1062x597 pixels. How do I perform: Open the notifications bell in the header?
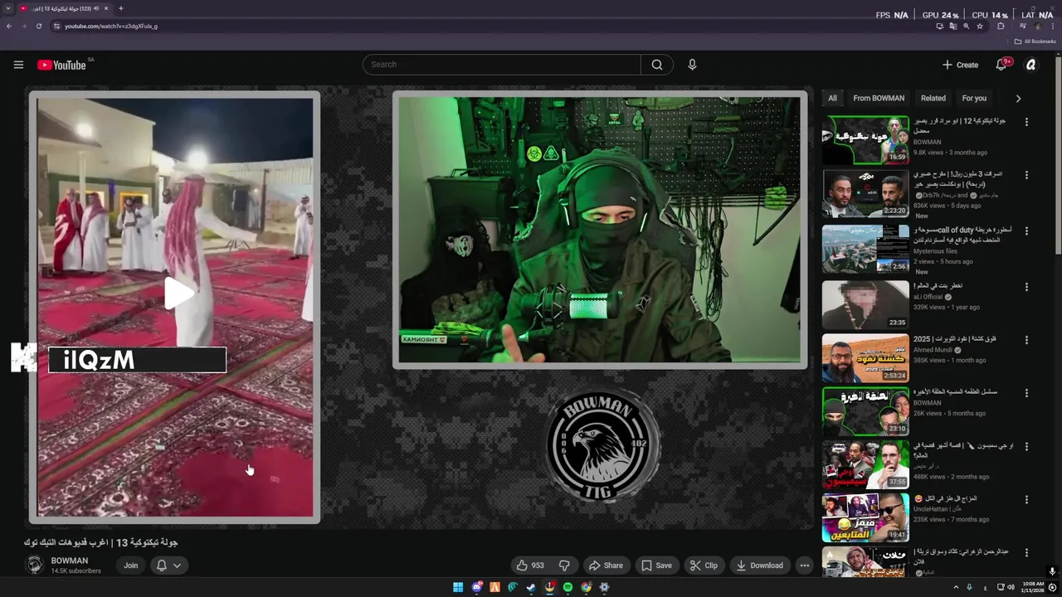tap(1001, 65)
